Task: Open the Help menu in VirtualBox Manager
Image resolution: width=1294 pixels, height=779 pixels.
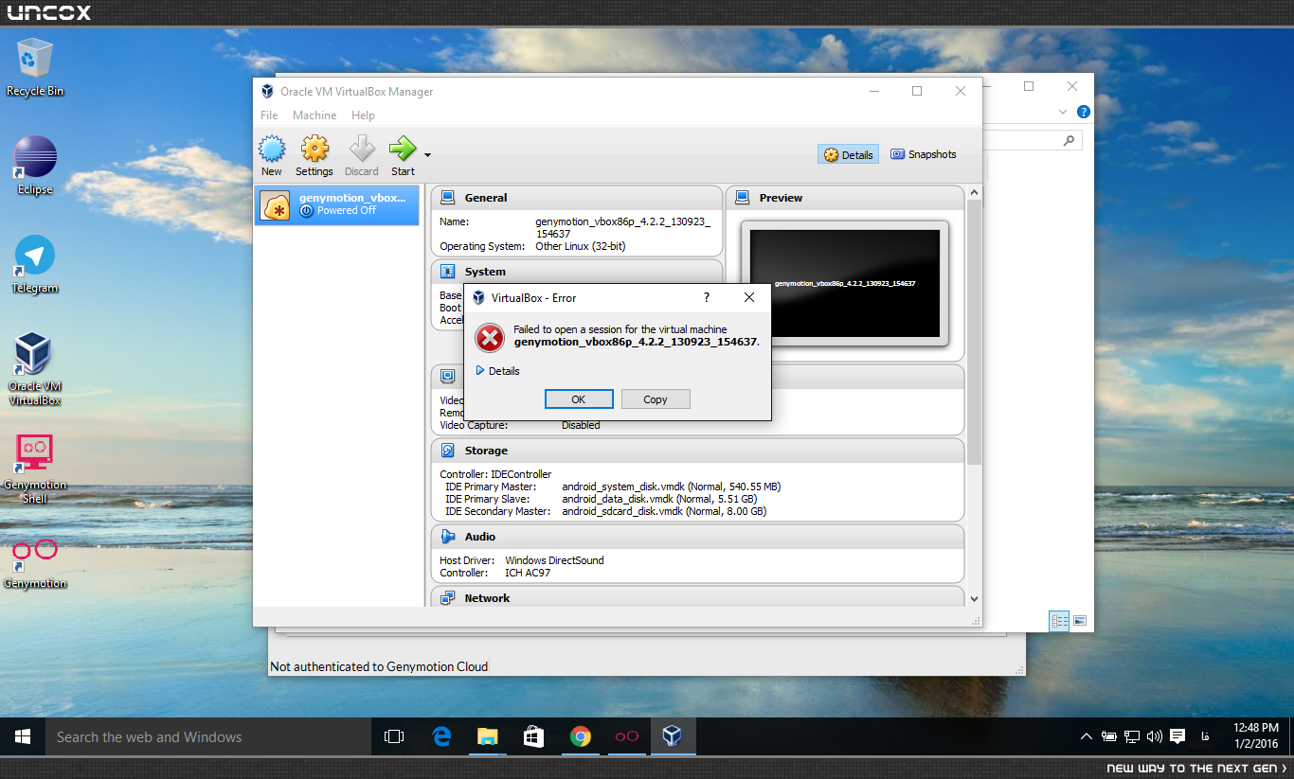Action: tap(363, 115)
